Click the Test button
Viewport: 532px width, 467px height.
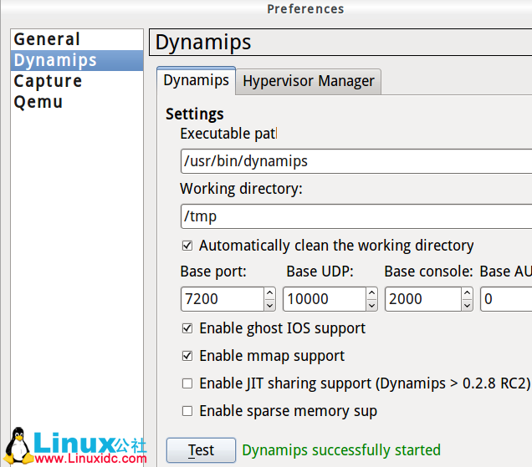[x=201, y=450]
